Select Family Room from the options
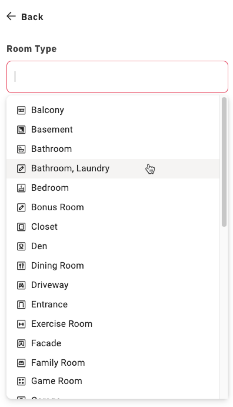This screenshot has height=407, width=233. pos(58,363)
